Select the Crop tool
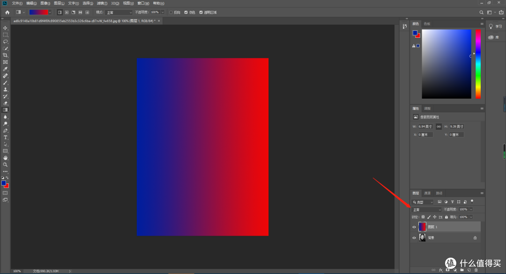Image resolution: width=506 pixels, height=274 pixels. [x=5, y=55]
